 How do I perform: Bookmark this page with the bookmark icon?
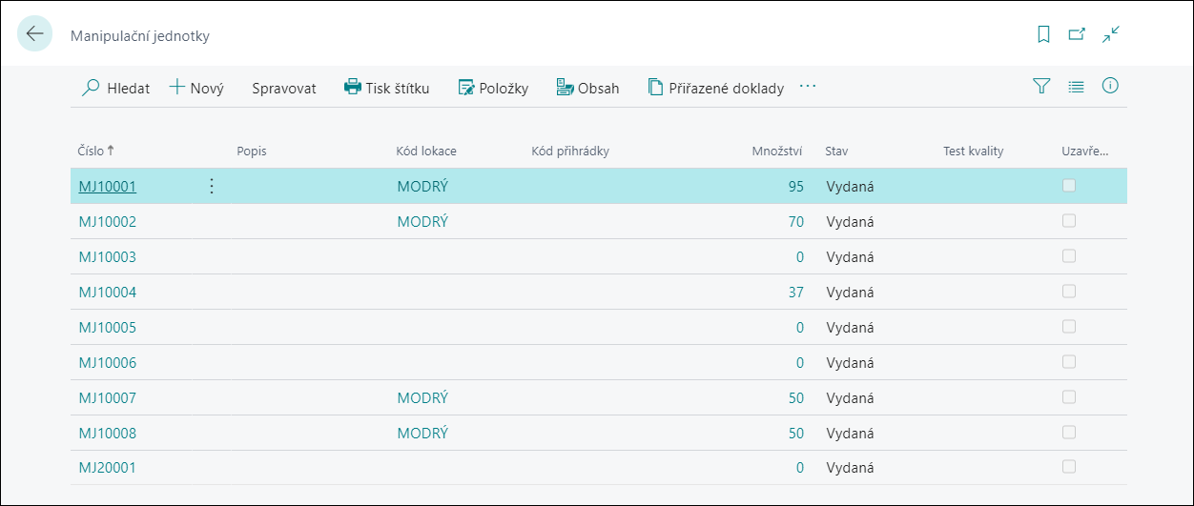pos(1043,34)
